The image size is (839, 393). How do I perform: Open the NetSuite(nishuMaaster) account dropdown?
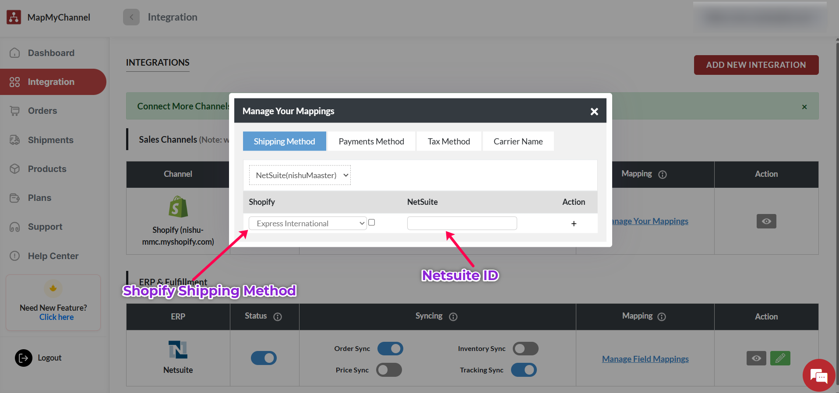point(300,175)
